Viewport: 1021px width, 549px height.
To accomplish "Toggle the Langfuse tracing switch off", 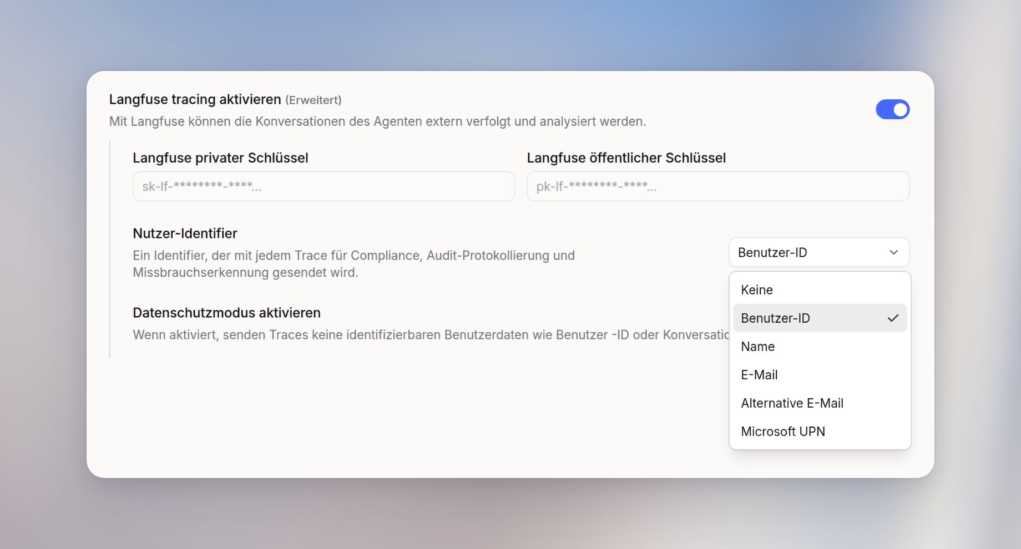I will [892, 109].
